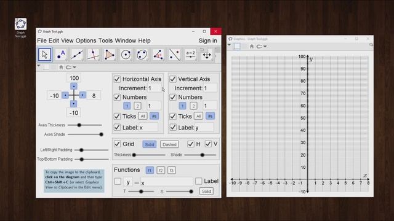Viewport: 394px width, 221px height.
Task: Select the Polygon tool
Action: point(110,55)
